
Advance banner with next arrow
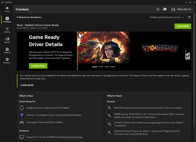(186, 51)
